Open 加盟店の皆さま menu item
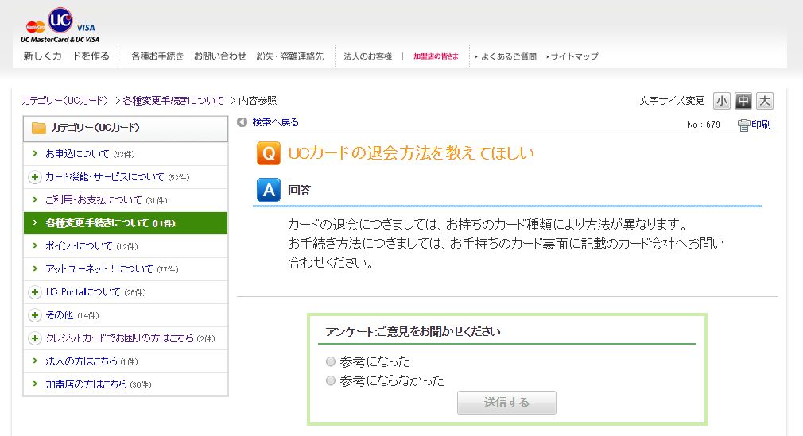 tap(436, 56)
